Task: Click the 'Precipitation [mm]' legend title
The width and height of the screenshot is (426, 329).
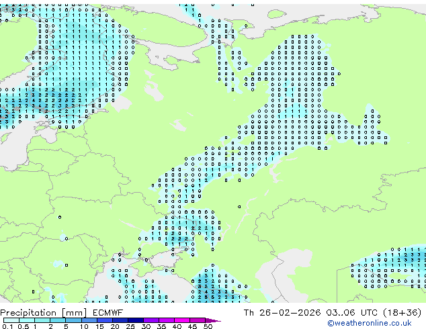Action: (x=44, y=313)
